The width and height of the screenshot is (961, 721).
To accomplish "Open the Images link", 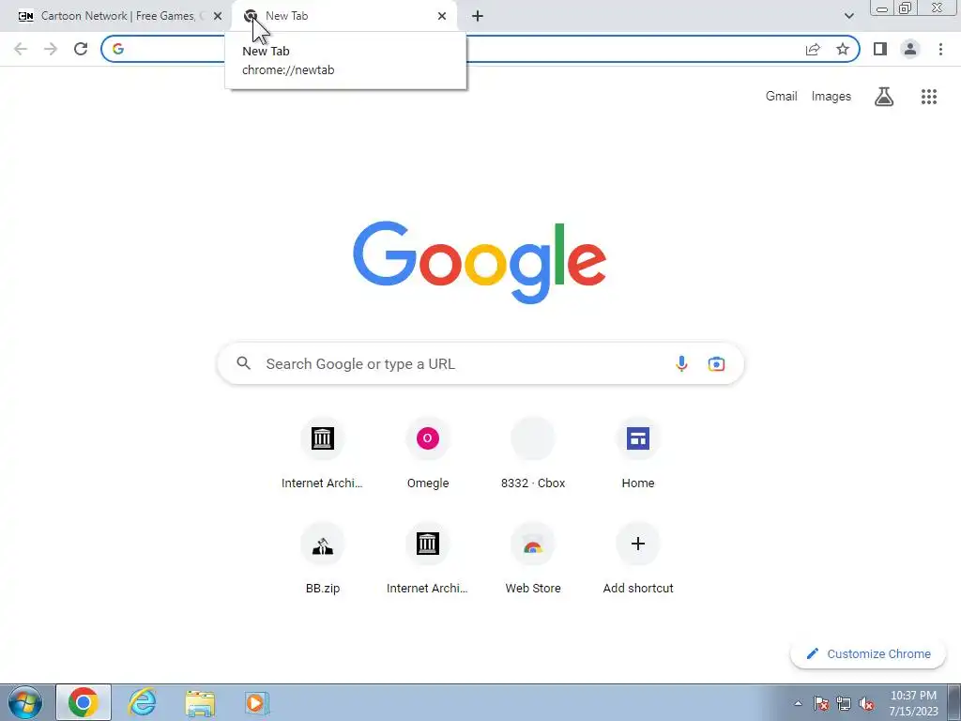I will (x=831, y=97).
